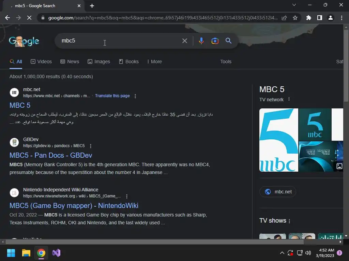
Task: Click the mbc.net site favicon
Action: pos(14,92)
